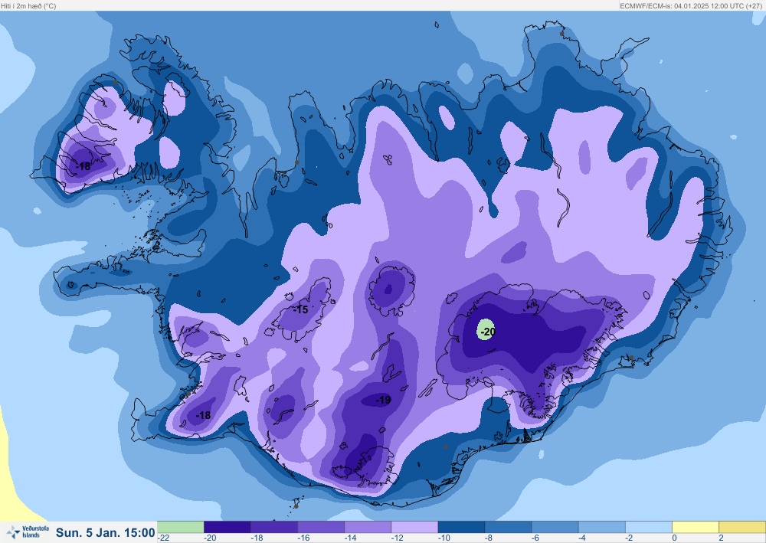Select the legend swatch between -8 and -6
Screen dimensions: 766x543
click(509, 527)
